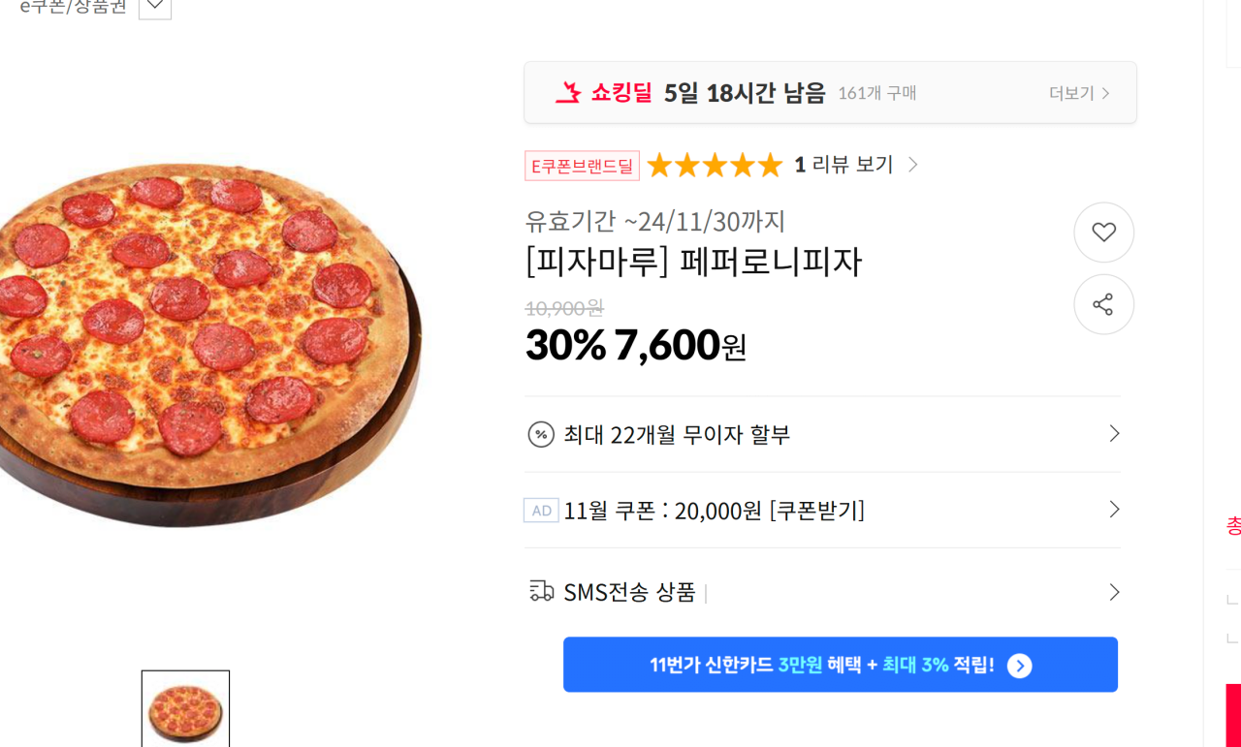Click the share icon button
The image size is (1241, 747).
tap(1103, 305)
